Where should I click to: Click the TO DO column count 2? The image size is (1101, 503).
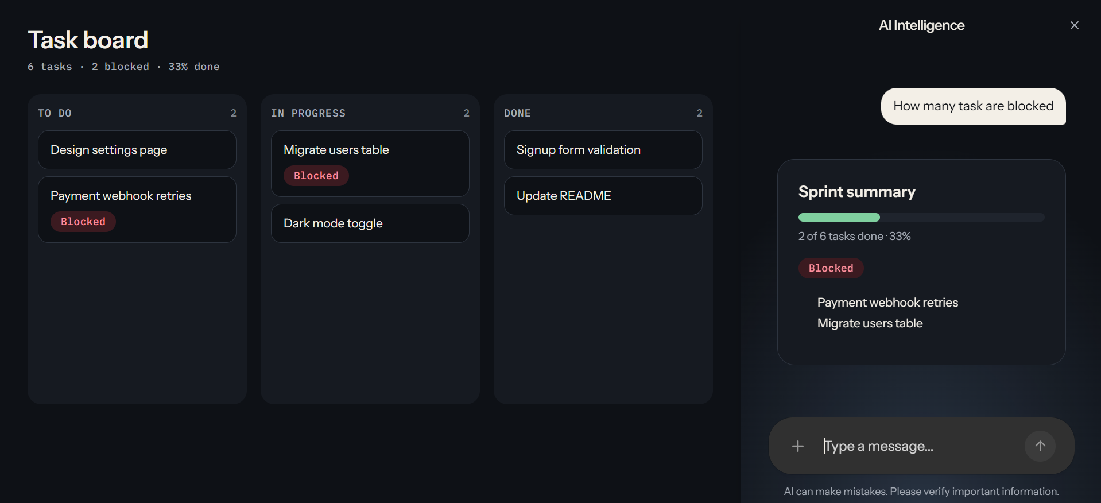pos(234,113)
